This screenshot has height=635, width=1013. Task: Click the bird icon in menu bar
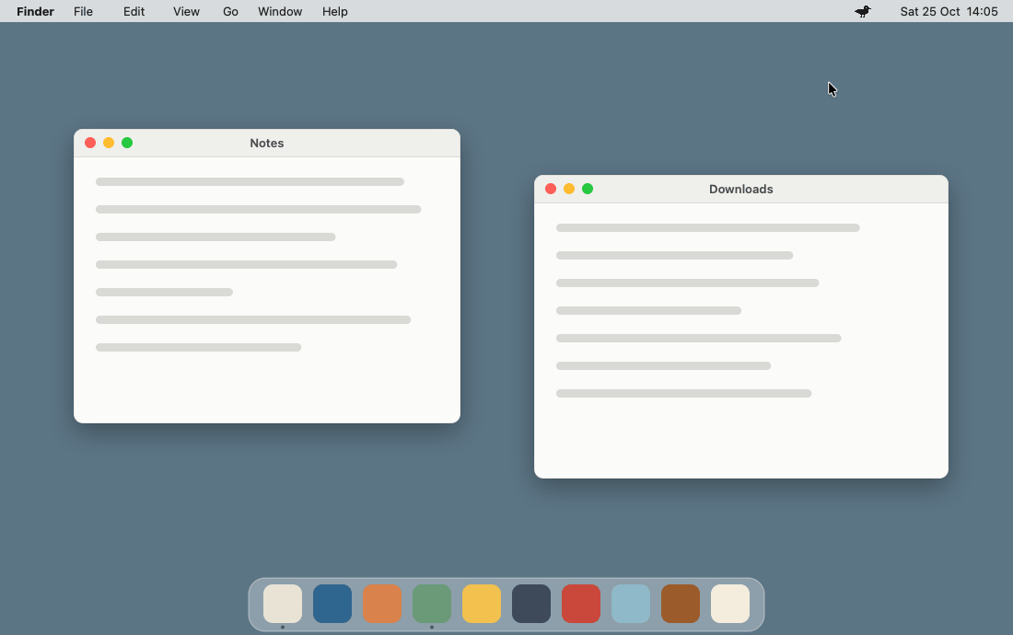[863, 11]
